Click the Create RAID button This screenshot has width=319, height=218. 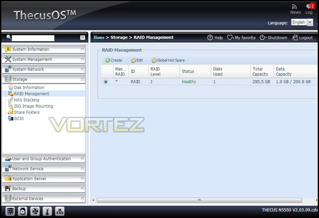point(113,60)
